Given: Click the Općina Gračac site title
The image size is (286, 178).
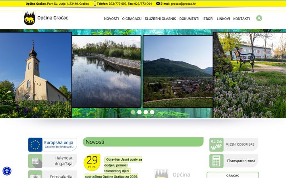Looking at the screenshot, I should (53, 18).
